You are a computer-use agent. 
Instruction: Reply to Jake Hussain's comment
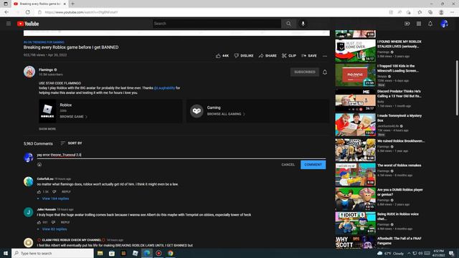click(x=65, y=222)
